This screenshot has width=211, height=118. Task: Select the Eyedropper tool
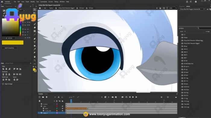point(35,49)
